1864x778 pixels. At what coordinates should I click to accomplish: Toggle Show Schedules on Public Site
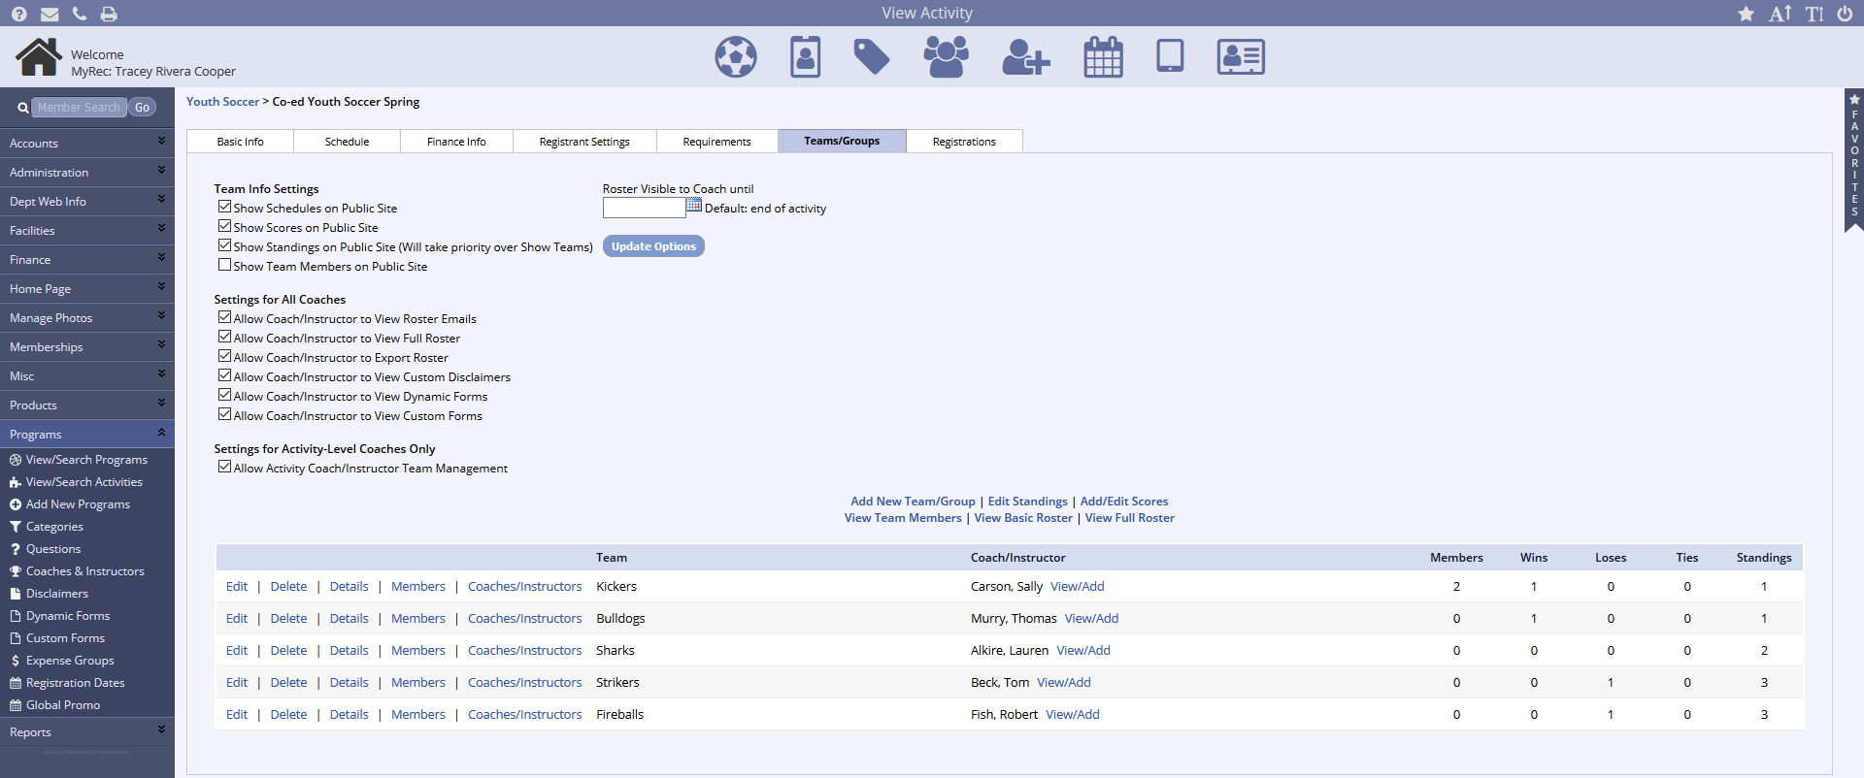tap(225, 207)
